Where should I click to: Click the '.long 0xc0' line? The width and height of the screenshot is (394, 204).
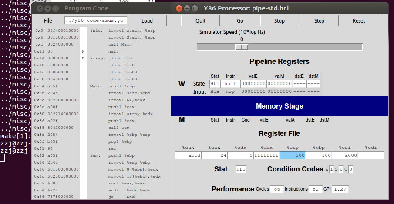[121, 65]
